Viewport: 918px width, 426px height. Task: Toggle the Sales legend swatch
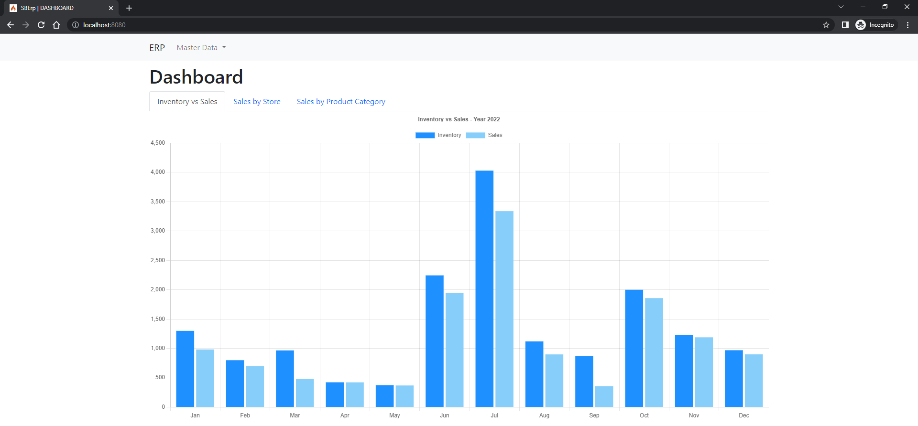(475, 135)
